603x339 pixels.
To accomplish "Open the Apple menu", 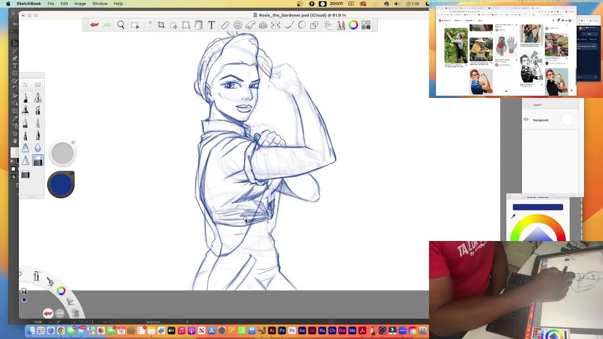I will pos(8,4).
